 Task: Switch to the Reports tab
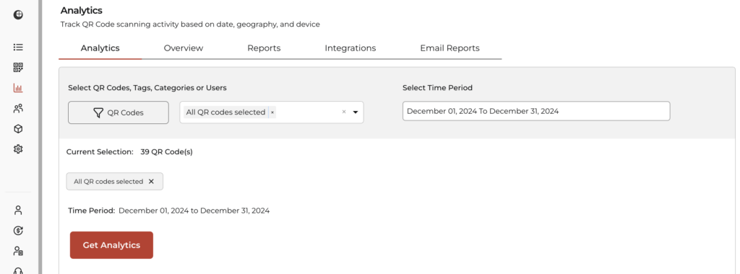(264, 48)
